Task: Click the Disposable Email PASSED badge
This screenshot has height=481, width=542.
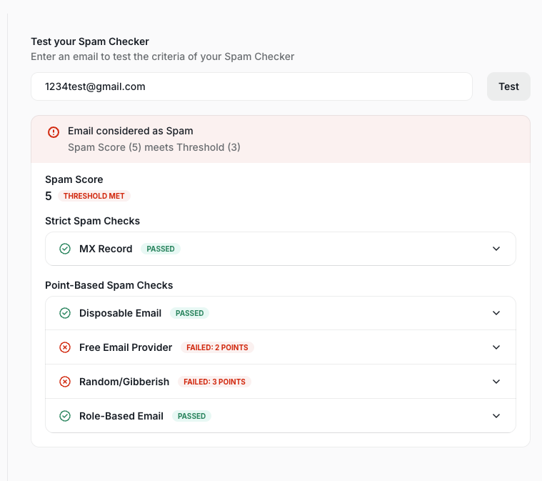Action: point(190,313)
